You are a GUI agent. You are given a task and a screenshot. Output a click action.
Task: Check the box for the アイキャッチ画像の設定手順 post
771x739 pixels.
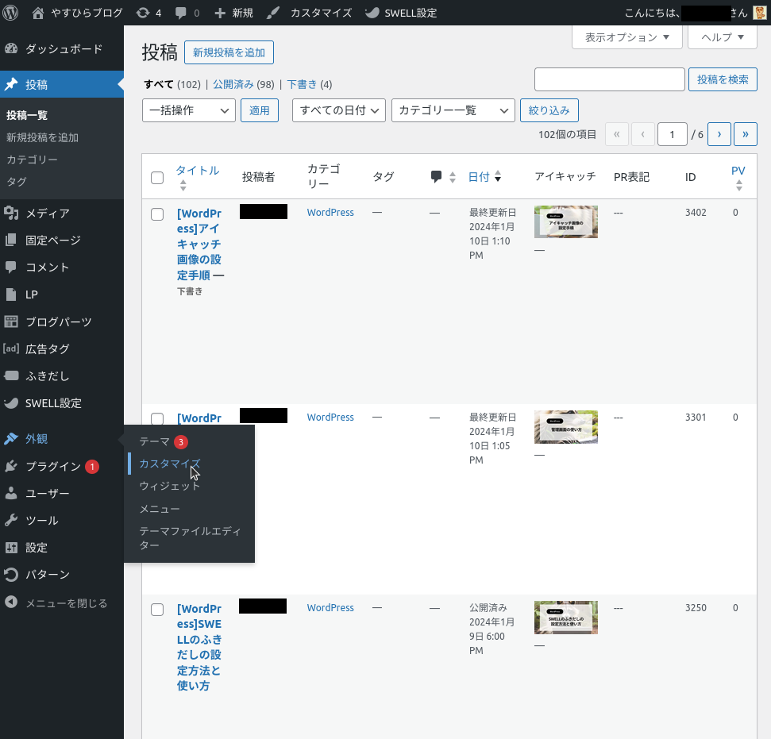pyautogui.click(x=157, y=214)
